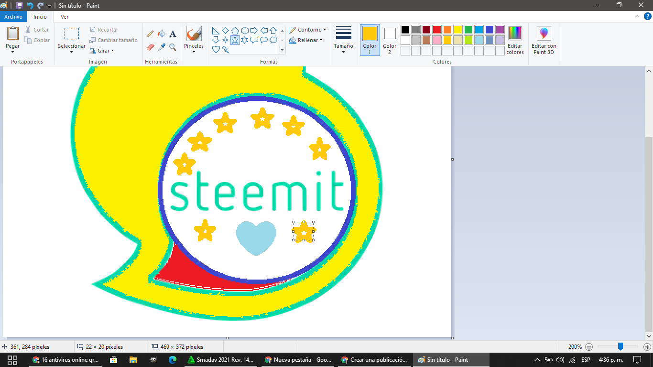This screenshot has height=367, width=653.
Task: Select the Eraser tool
Action: click(x=150, y=47)
